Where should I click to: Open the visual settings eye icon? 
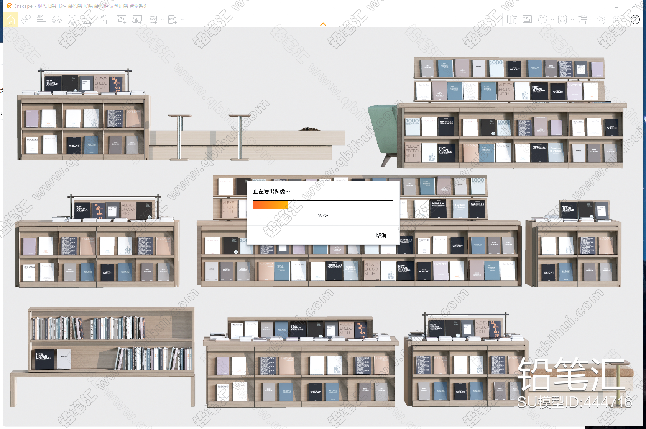point(601,20)
